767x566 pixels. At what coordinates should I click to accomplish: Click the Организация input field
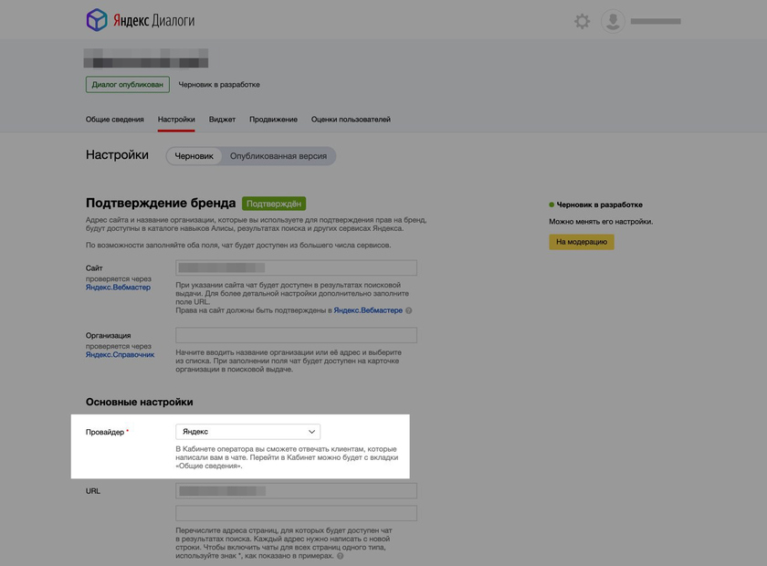(x=295, y=333)
